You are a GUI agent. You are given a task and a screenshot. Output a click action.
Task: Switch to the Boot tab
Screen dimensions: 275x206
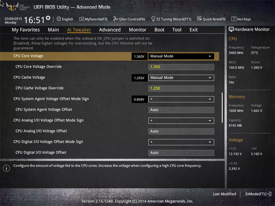click(159, 30)
